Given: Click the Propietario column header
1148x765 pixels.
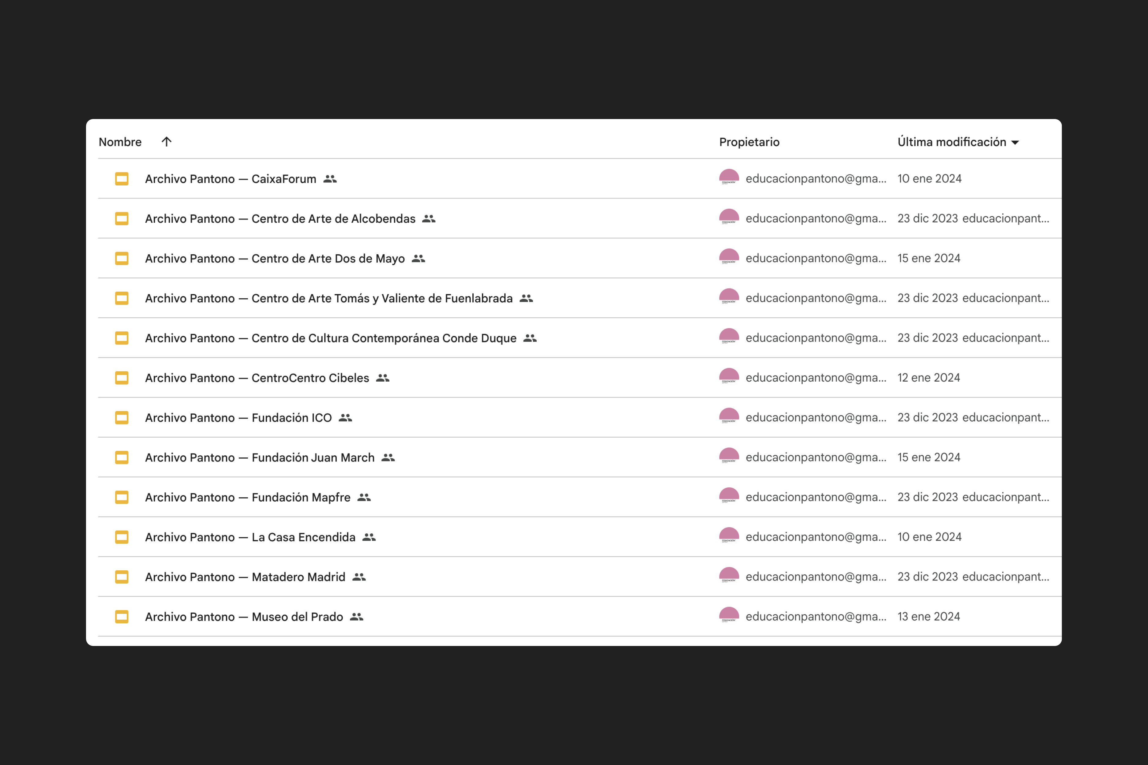Looking at the screenshot, I should tap(749, 142).
